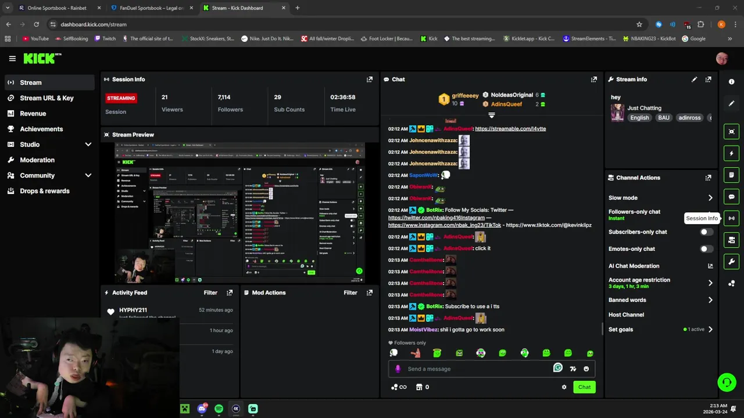Image resolution: width=744 pixels, height=418 pixels.
Task: Insert the Patrick emote from quick emotes
Action: click(415, 353)
